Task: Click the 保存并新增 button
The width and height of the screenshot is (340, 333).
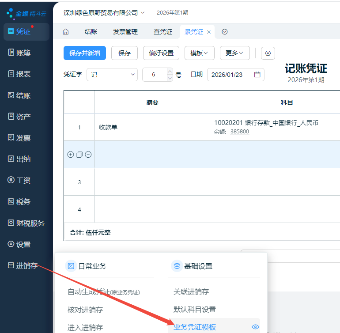Action: pos(85,53)
